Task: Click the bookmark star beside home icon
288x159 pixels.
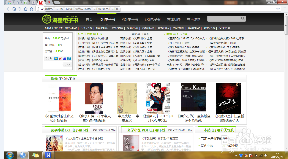Action: 32,9
